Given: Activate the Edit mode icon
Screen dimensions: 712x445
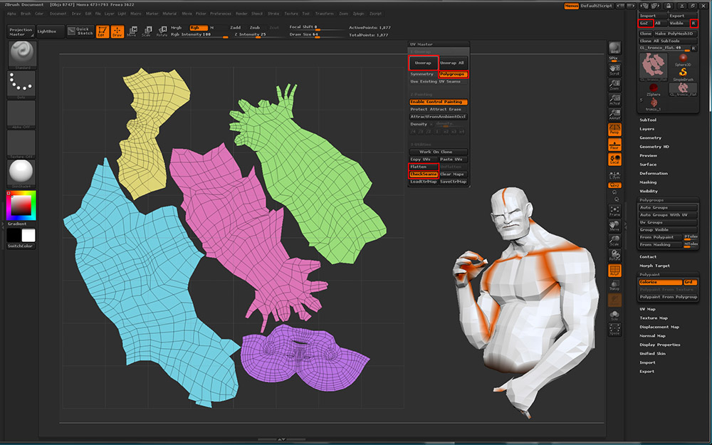Looking at the screenshot, I should 101,31.
